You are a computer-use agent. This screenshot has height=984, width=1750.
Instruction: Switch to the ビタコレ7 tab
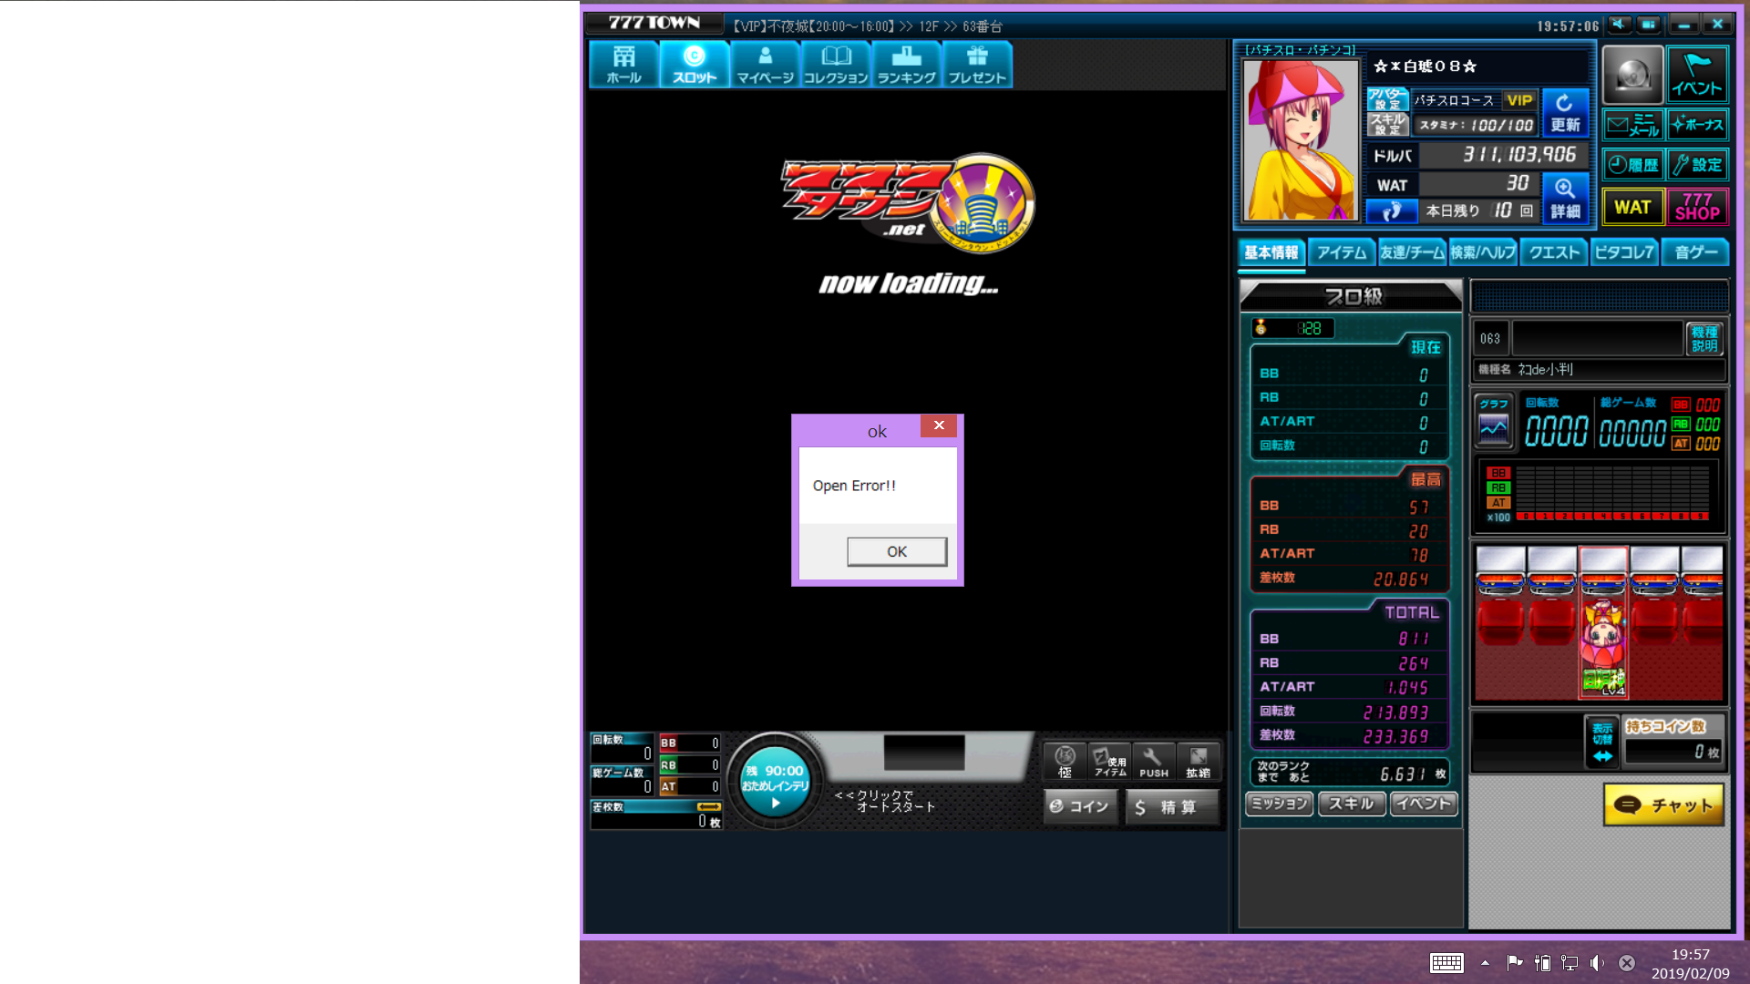pyautogui.click(x=1624, y=253)
